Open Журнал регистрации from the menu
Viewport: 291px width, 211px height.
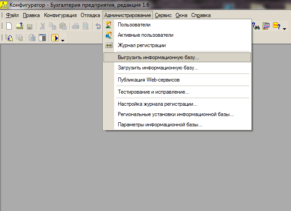click(x=177, y=45)
